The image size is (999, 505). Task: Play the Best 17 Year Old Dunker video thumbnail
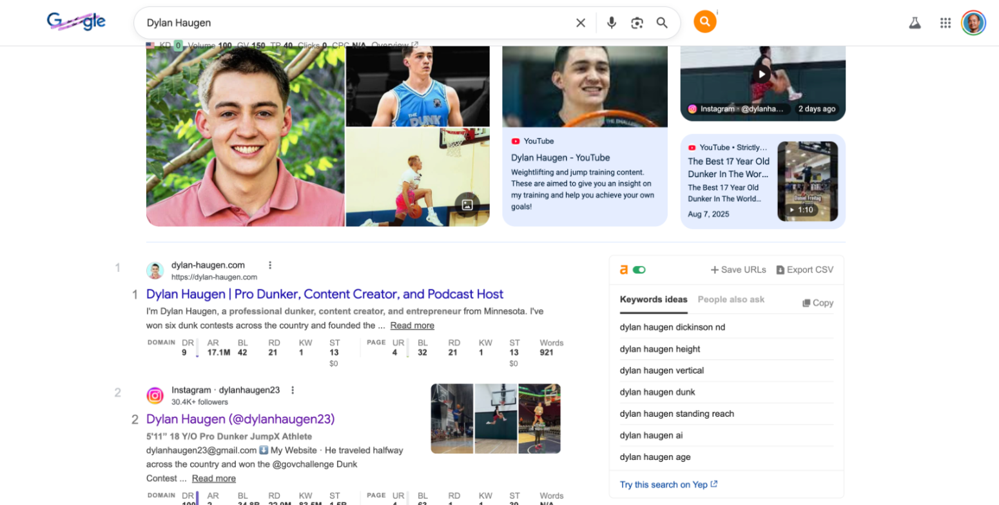[807, 181]
